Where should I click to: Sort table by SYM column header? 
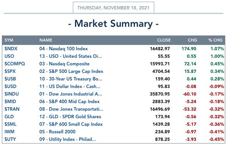[x=9, y=40]
